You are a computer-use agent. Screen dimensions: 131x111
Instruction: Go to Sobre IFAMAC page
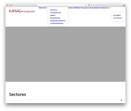click(74, 8)
